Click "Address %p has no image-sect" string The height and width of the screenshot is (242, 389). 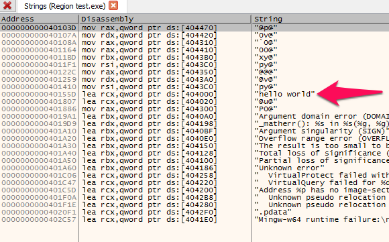coord(322,190)
